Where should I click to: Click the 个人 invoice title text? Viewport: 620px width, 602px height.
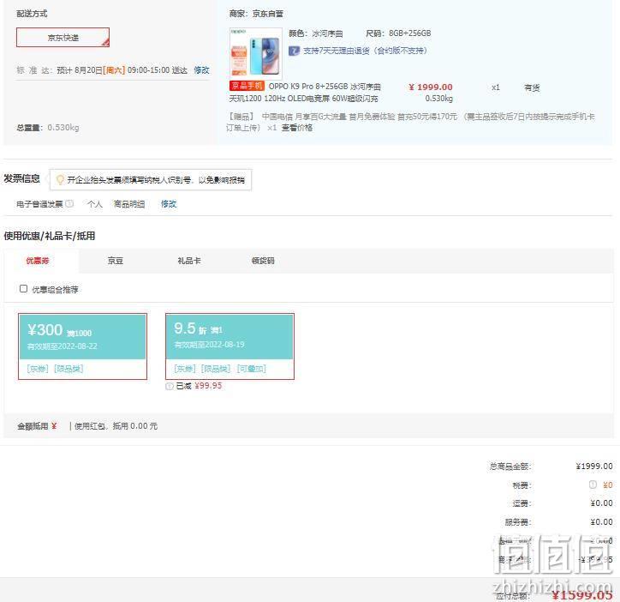point(95,204)
